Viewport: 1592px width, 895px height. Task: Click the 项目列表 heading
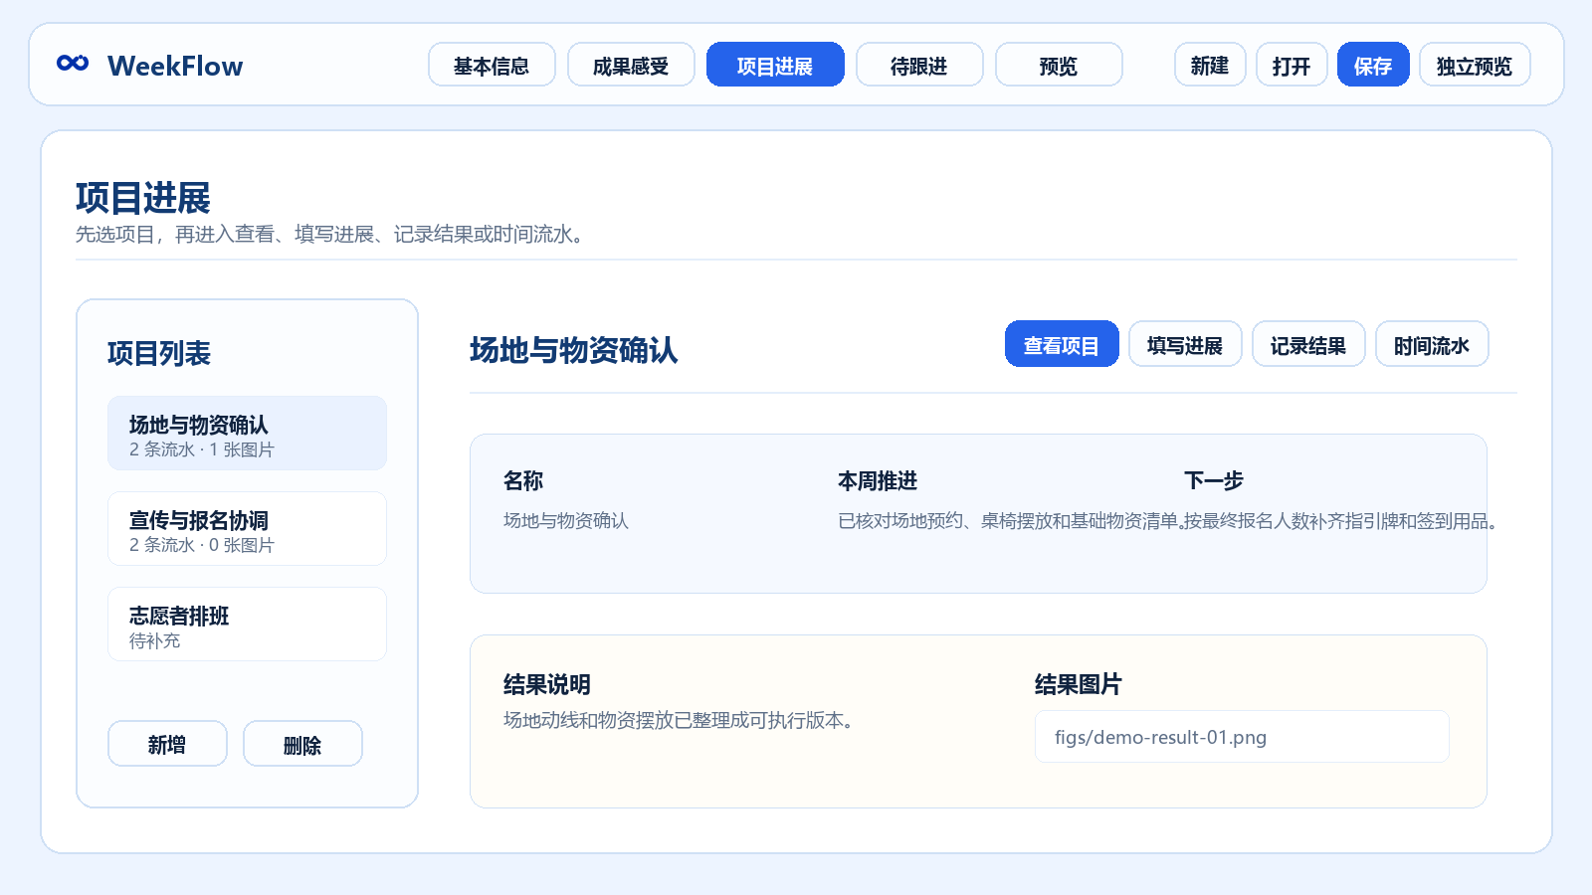159,353
